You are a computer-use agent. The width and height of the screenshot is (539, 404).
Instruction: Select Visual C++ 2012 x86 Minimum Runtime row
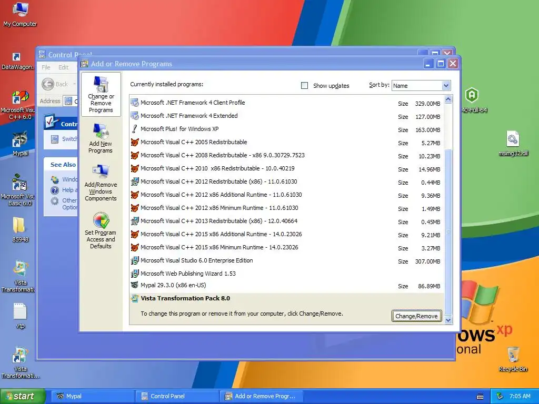[287, 208]
